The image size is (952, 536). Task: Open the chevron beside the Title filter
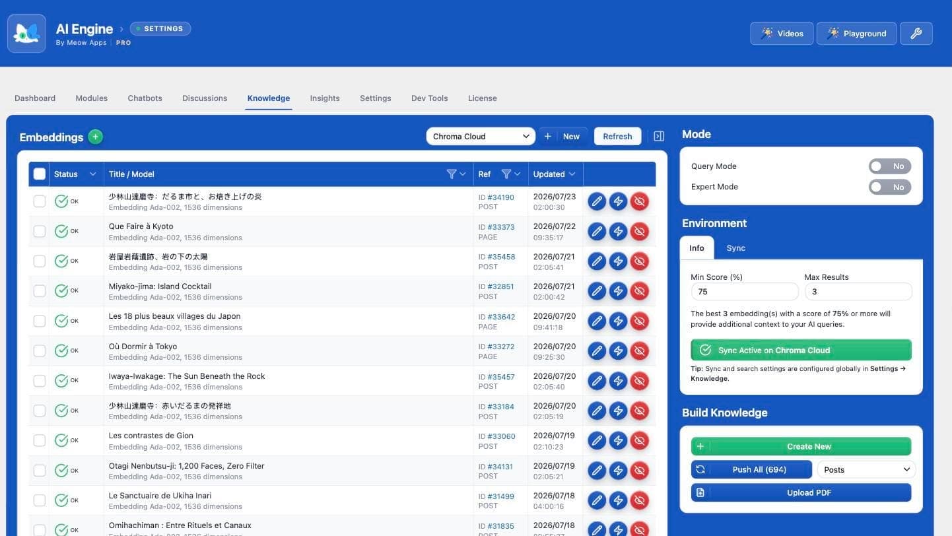[x=463, y=174]
